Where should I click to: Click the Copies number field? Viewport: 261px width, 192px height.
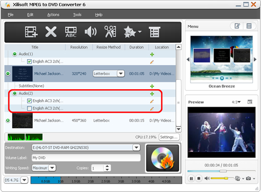[98, 168]
